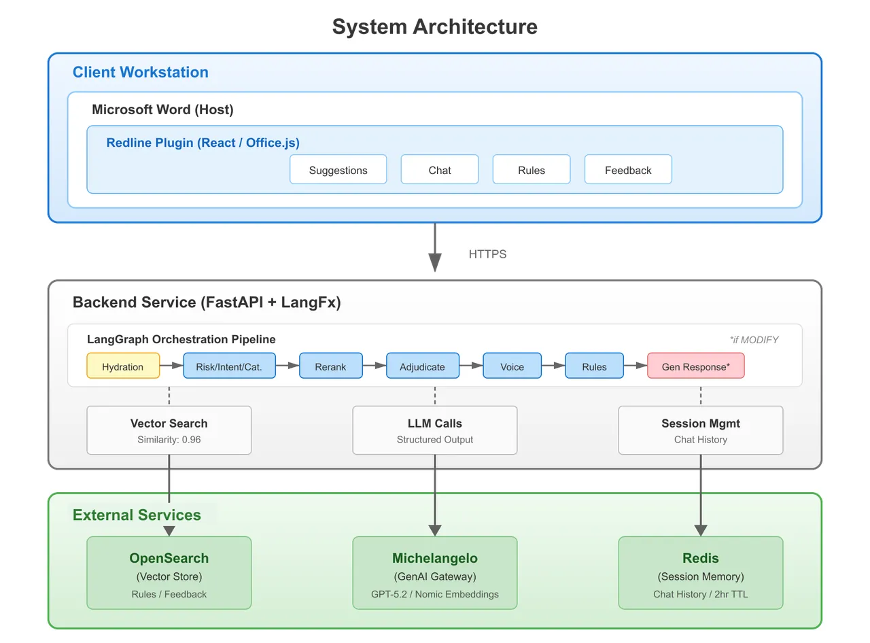Click the "LangGraph Orchestration Pipeline" label

(x=181, y=339)
